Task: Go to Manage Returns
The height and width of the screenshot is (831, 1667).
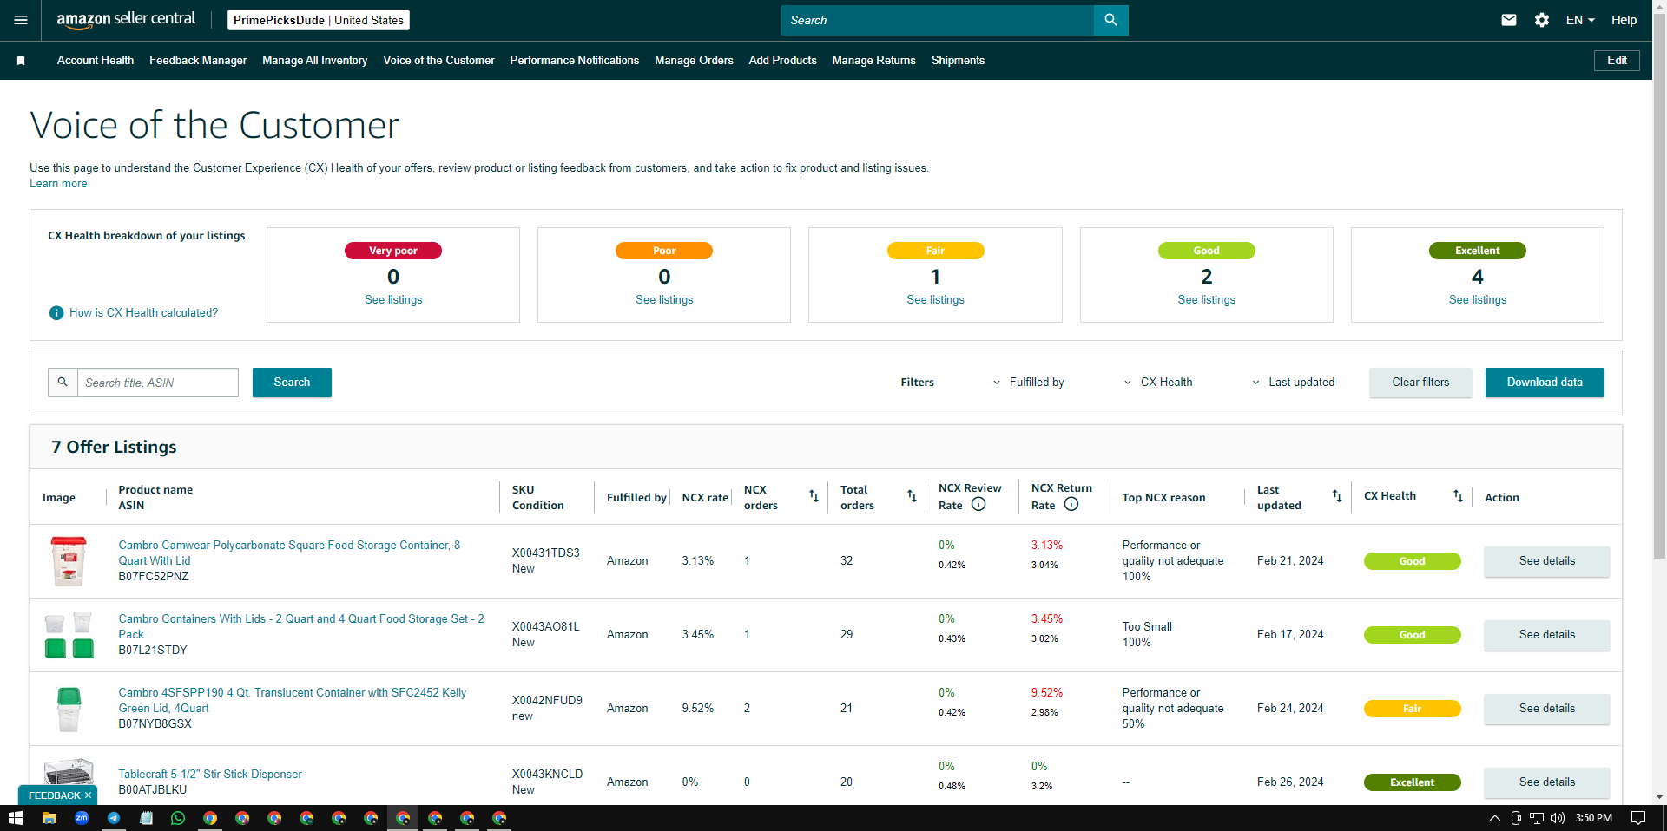Action: point(874,61)
